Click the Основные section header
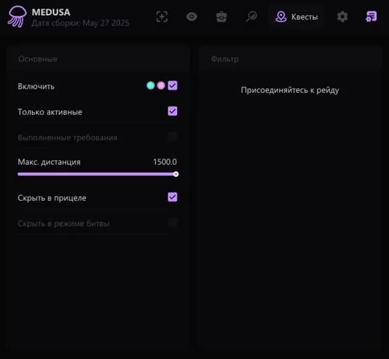The height and width of the screenshot is (359, 389). tap(37, 59)
